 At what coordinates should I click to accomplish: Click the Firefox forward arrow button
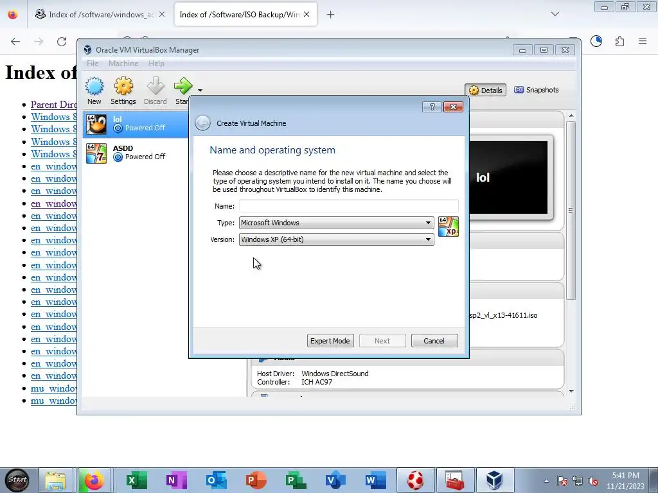[39, 41]
